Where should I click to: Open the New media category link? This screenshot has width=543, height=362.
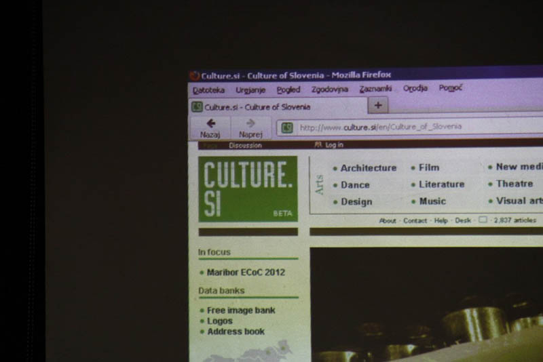pyautogui.click(x=519, y=167)
